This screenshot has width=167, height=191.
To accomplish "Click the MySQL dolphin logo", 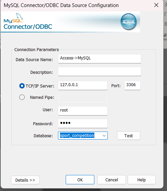I will (13, 18).
